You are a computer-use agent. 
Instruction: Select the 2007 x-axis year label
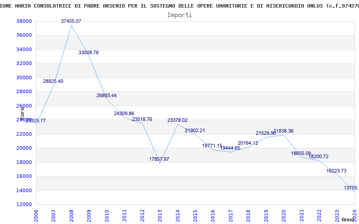click(x=53, y=216)
